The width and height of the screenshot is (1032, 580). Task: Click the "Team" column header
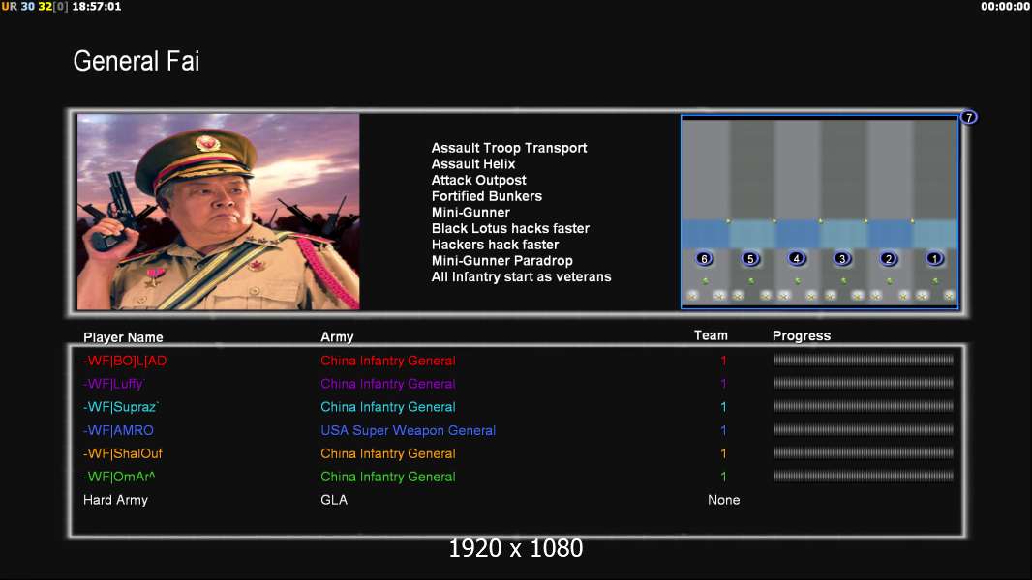(711, 335)
